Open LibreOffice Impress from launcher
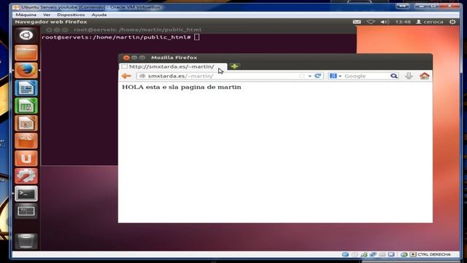This screenshot has width=467, height=263. pos(26,123)
